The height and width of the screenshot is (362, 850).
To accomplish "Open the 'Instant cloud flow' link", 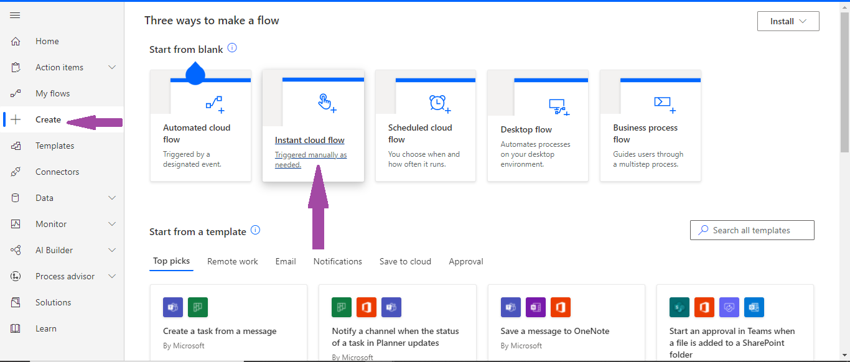I will (309, 139).
